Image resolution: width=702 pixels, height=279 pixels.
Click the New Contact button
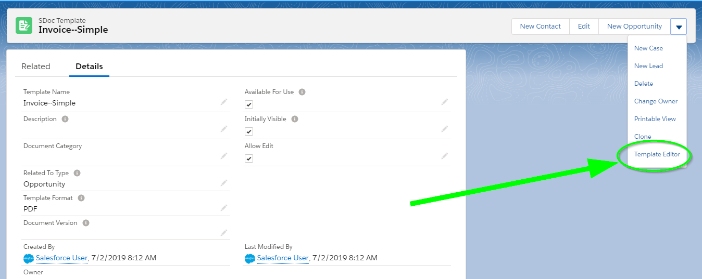[541, 26]
